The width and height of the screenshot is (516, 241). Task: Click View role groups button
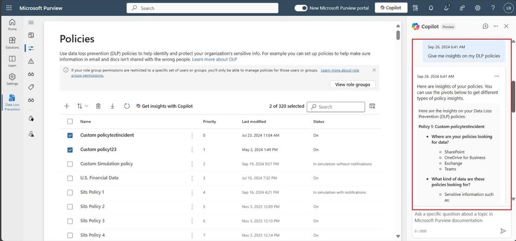pyautogui.click(x=353, y=84)
